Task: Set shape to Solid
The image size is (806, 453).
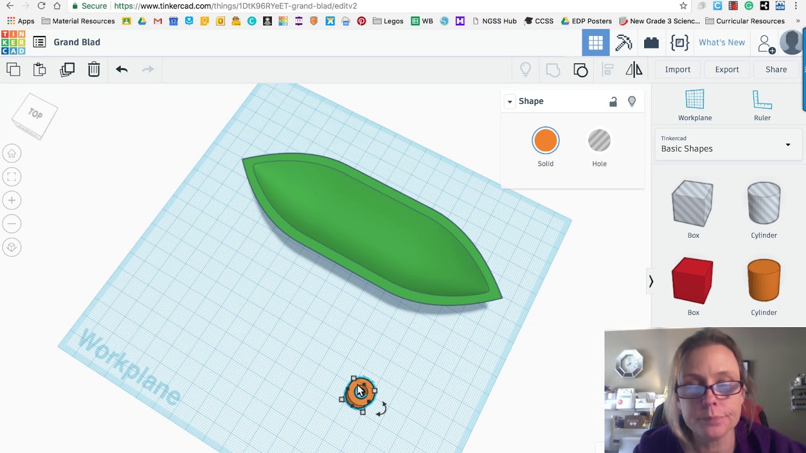Action: pyautogui.click(x=545, y=141)
